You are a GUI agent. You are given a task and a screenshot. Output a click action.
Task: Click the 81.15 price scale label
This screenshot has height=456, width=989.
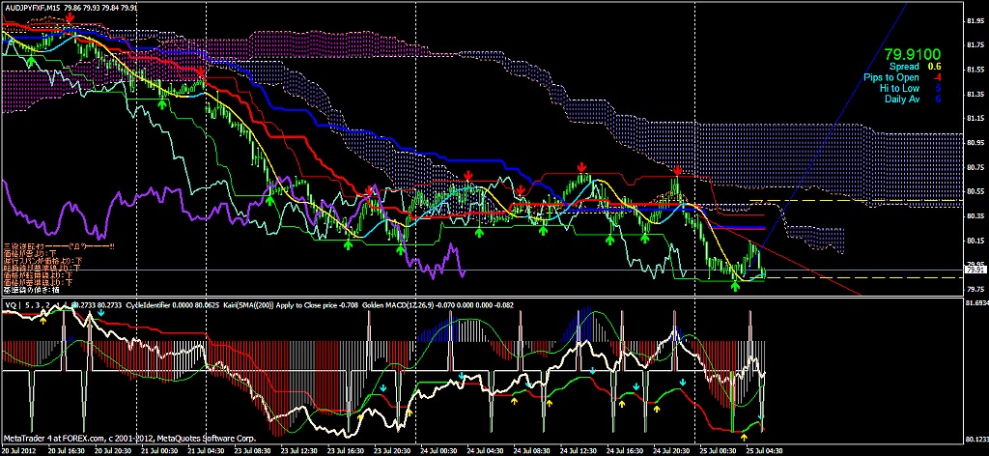pyautogui.click(x=975, y=118)
